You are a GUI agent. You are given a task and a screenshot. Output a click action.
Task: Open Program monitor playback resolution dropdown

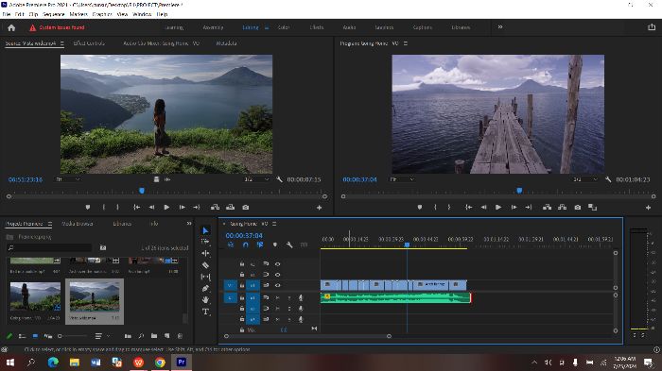[x=584, y=179]
